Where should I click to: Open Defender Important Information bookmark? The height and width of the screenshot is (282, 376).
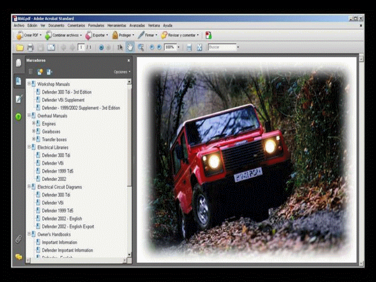(x=67, y=251)
